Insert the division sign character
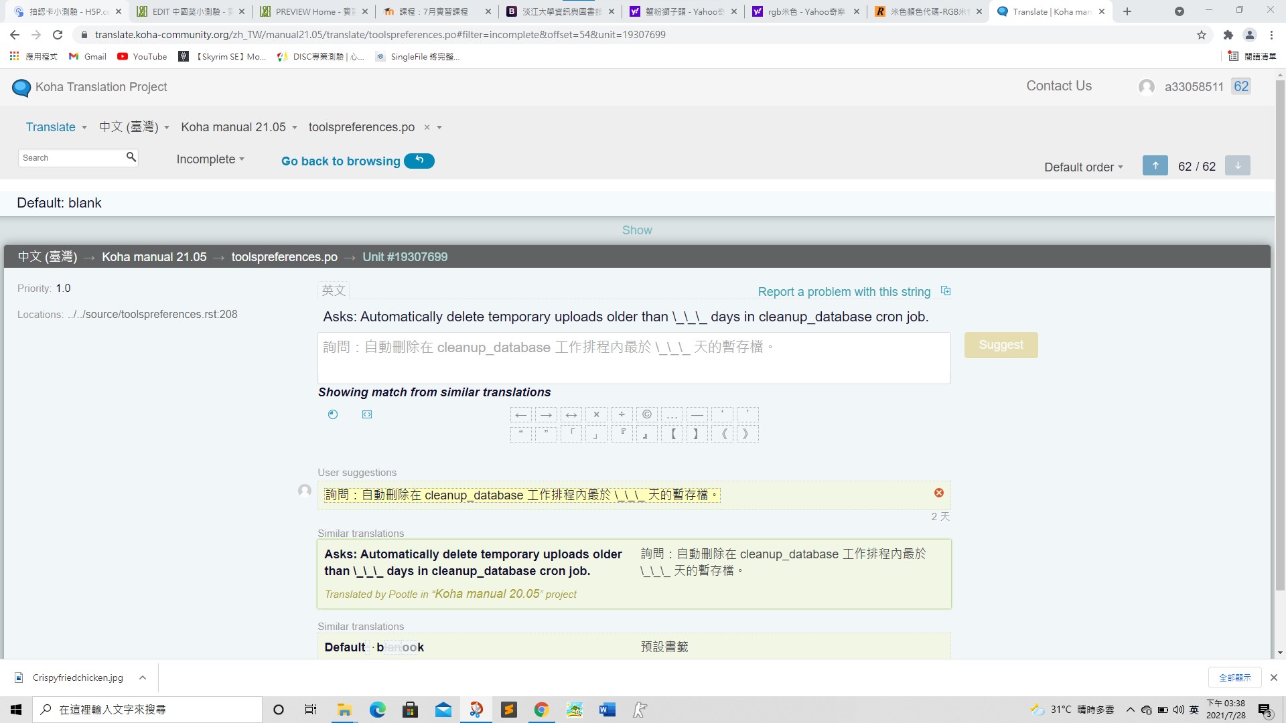Viewport: 1286px width, 723px height. click(622, 414)
